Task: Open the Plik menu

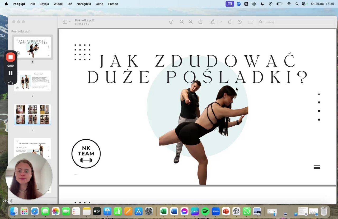Action: coord(32,4)
